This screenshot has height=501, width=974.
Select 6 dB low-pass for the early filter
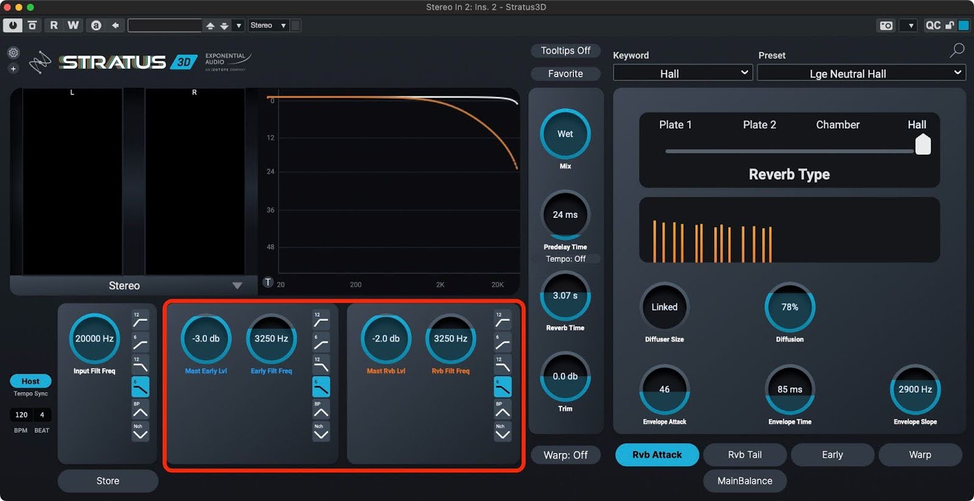[x=321, y=387]
